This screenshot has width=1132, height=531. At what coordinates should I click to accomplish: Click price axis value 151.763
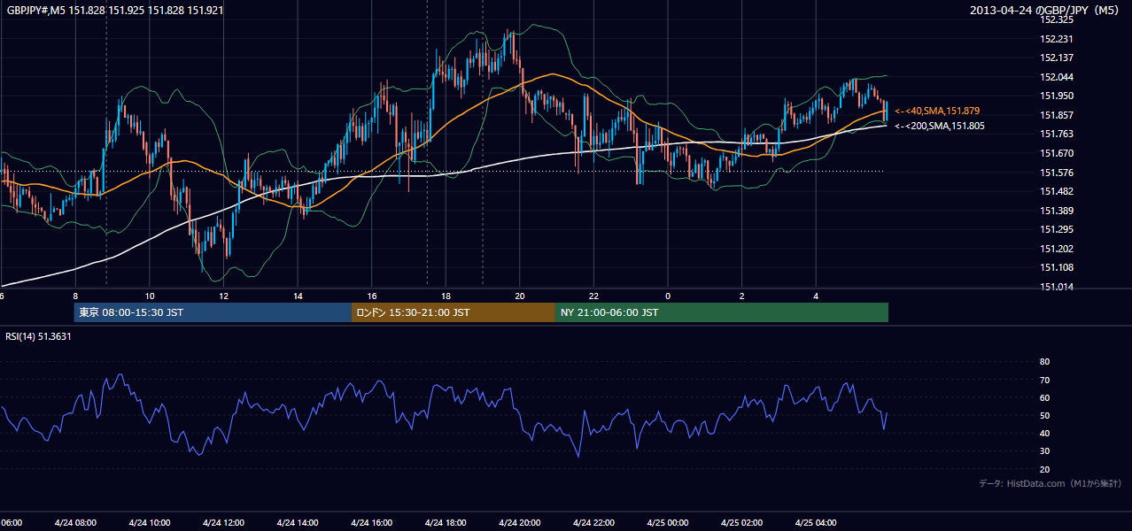1057,134
